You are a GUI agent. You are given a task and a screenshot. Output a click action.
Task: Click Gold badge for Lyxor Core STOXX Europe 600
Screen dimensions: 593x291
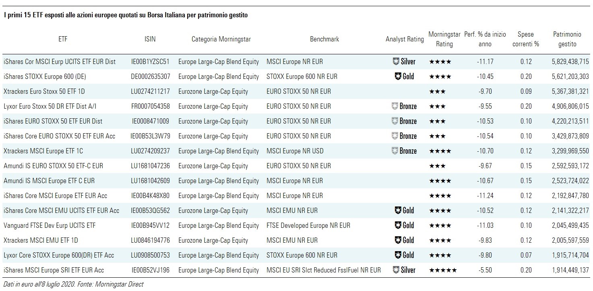pyautogui.click(x=404, y=255)
